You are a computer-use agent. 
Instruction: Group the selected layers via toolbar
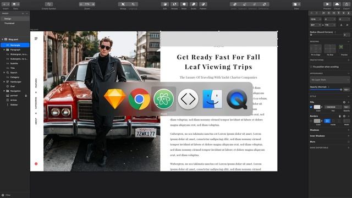[123, 4]
